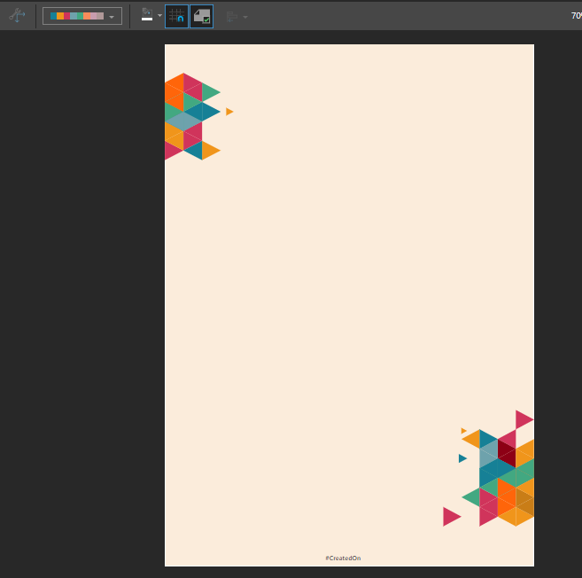Select the detached crimson triangle at bottom
This screenshot has height=578, width=582.
tap(450, 516)
